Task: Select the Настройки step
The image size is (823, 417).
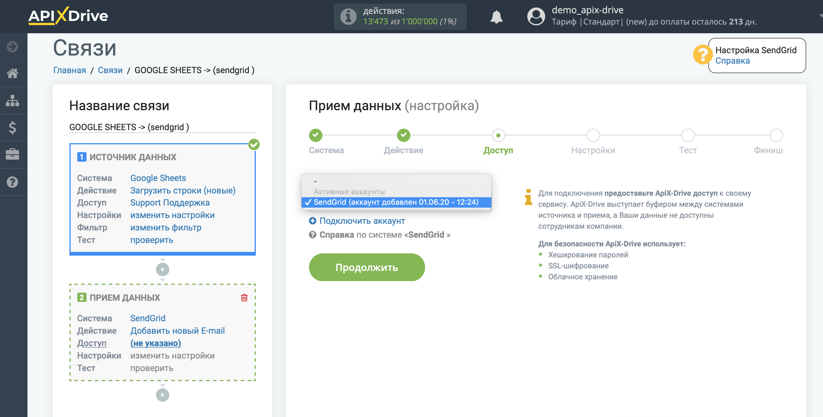Action: (x=593, y=135)
